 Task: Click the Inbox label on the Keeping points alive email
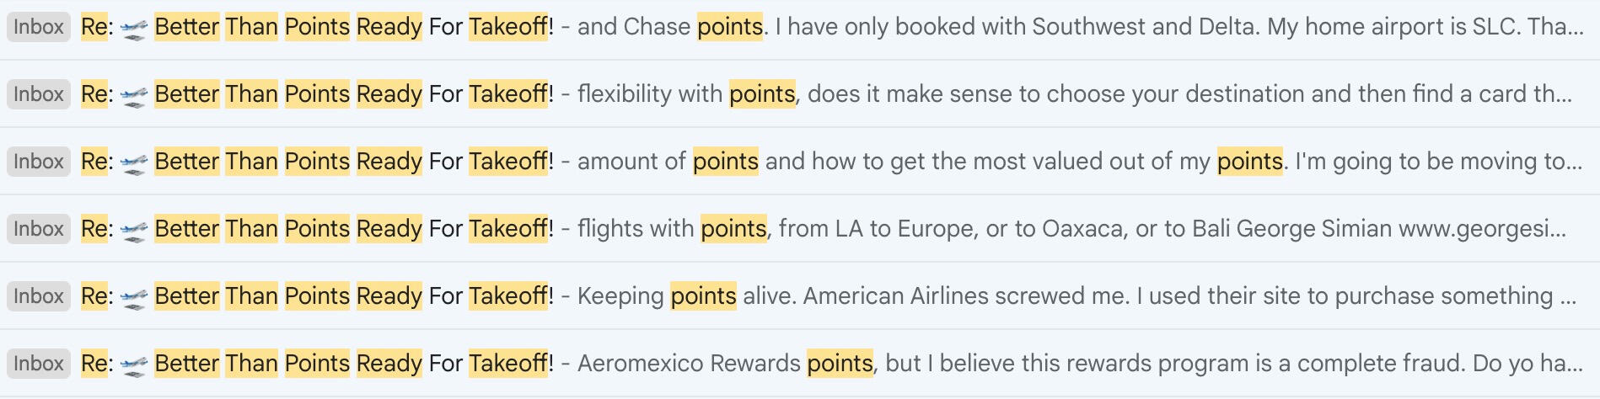pyautogui.click(x=39, y=296)
